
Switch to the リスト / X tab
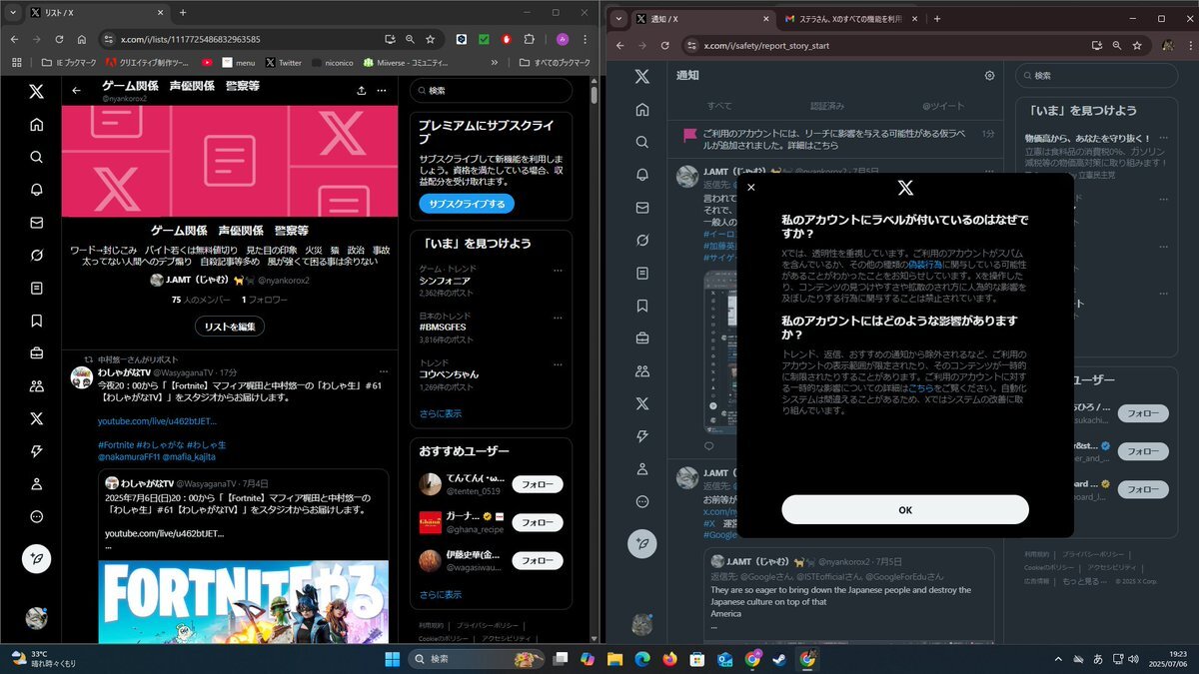98,13
